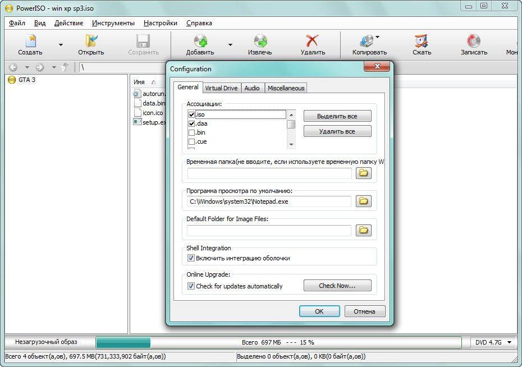The height and width of the screenshot is (367, 522).
Task: Open the Инструменты menu
Action: (113, 23)
